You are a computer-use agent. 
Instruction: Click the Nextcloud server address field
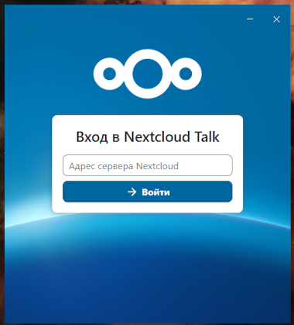pyautogui.click(x=148, y=165)
